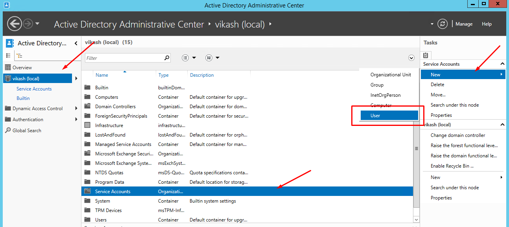Screen dimensions: 509x227
Task: Click Change domain controller task
Action: 458,135
